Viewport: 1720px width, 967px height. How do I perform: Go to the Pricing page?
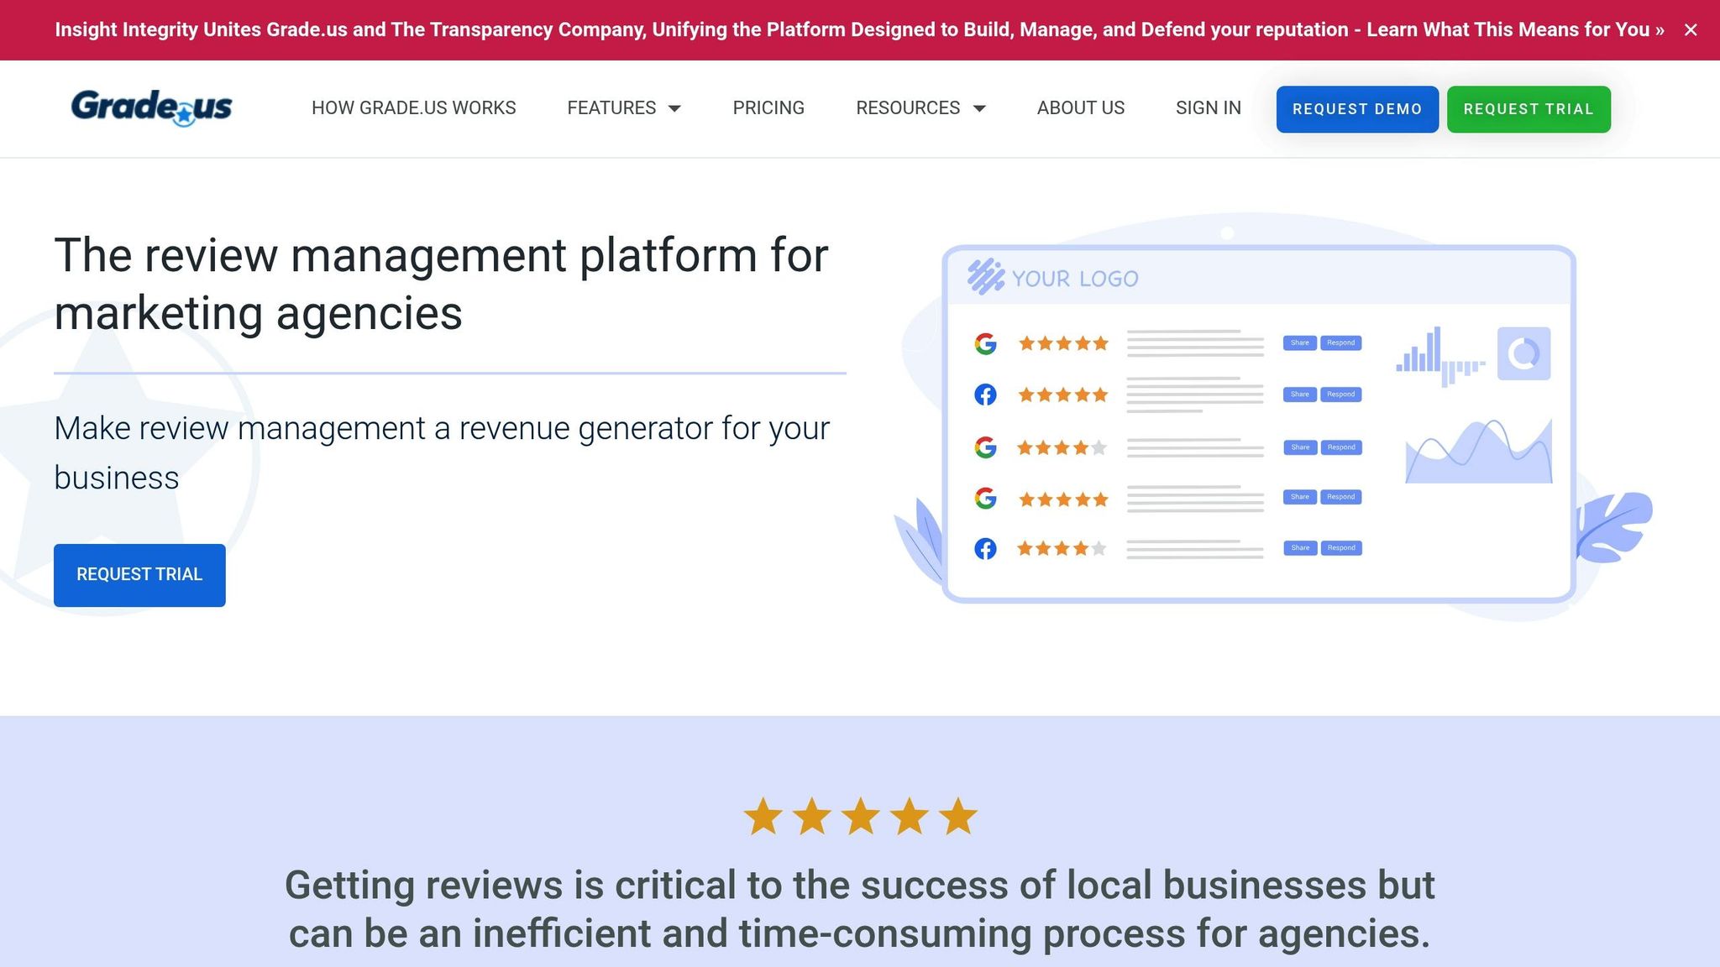(768, 108)
